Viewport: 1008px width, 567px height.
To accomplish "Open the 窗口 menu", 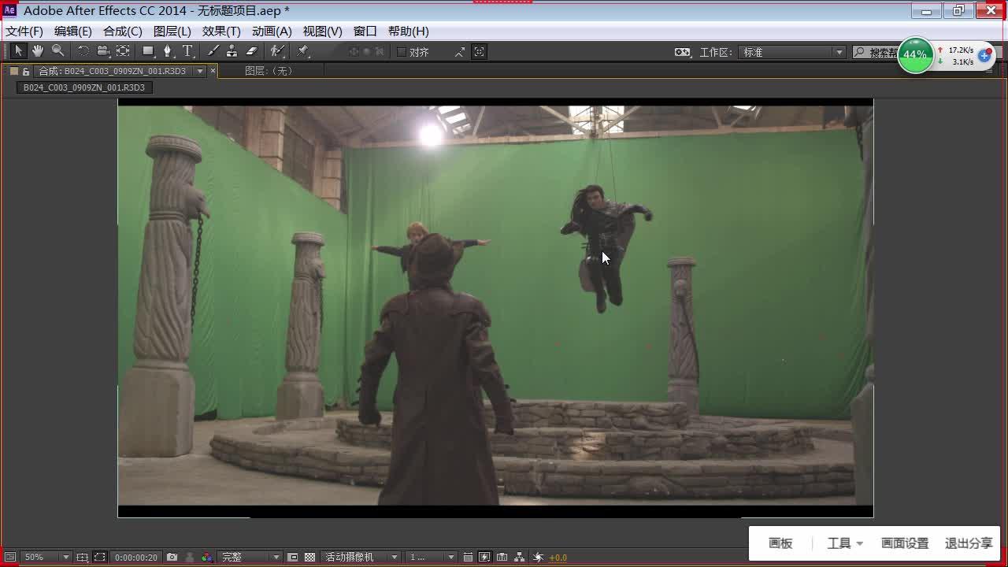I will pos(365,31).
